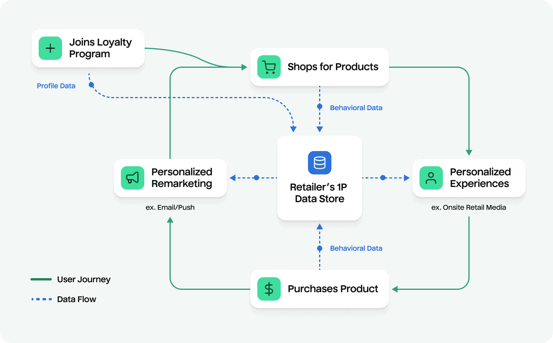The height and width of the screenshot is (343, 553).
Task: Click the Personalized Remarketing card
Action: 170,178
